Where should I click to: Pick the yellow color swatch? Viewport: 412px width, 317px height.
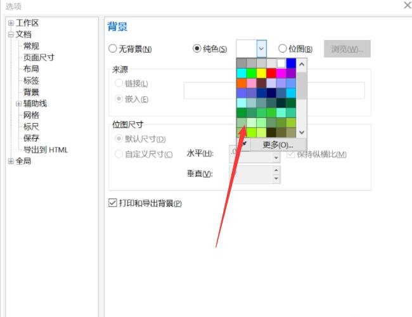click(x=261, y=73)
